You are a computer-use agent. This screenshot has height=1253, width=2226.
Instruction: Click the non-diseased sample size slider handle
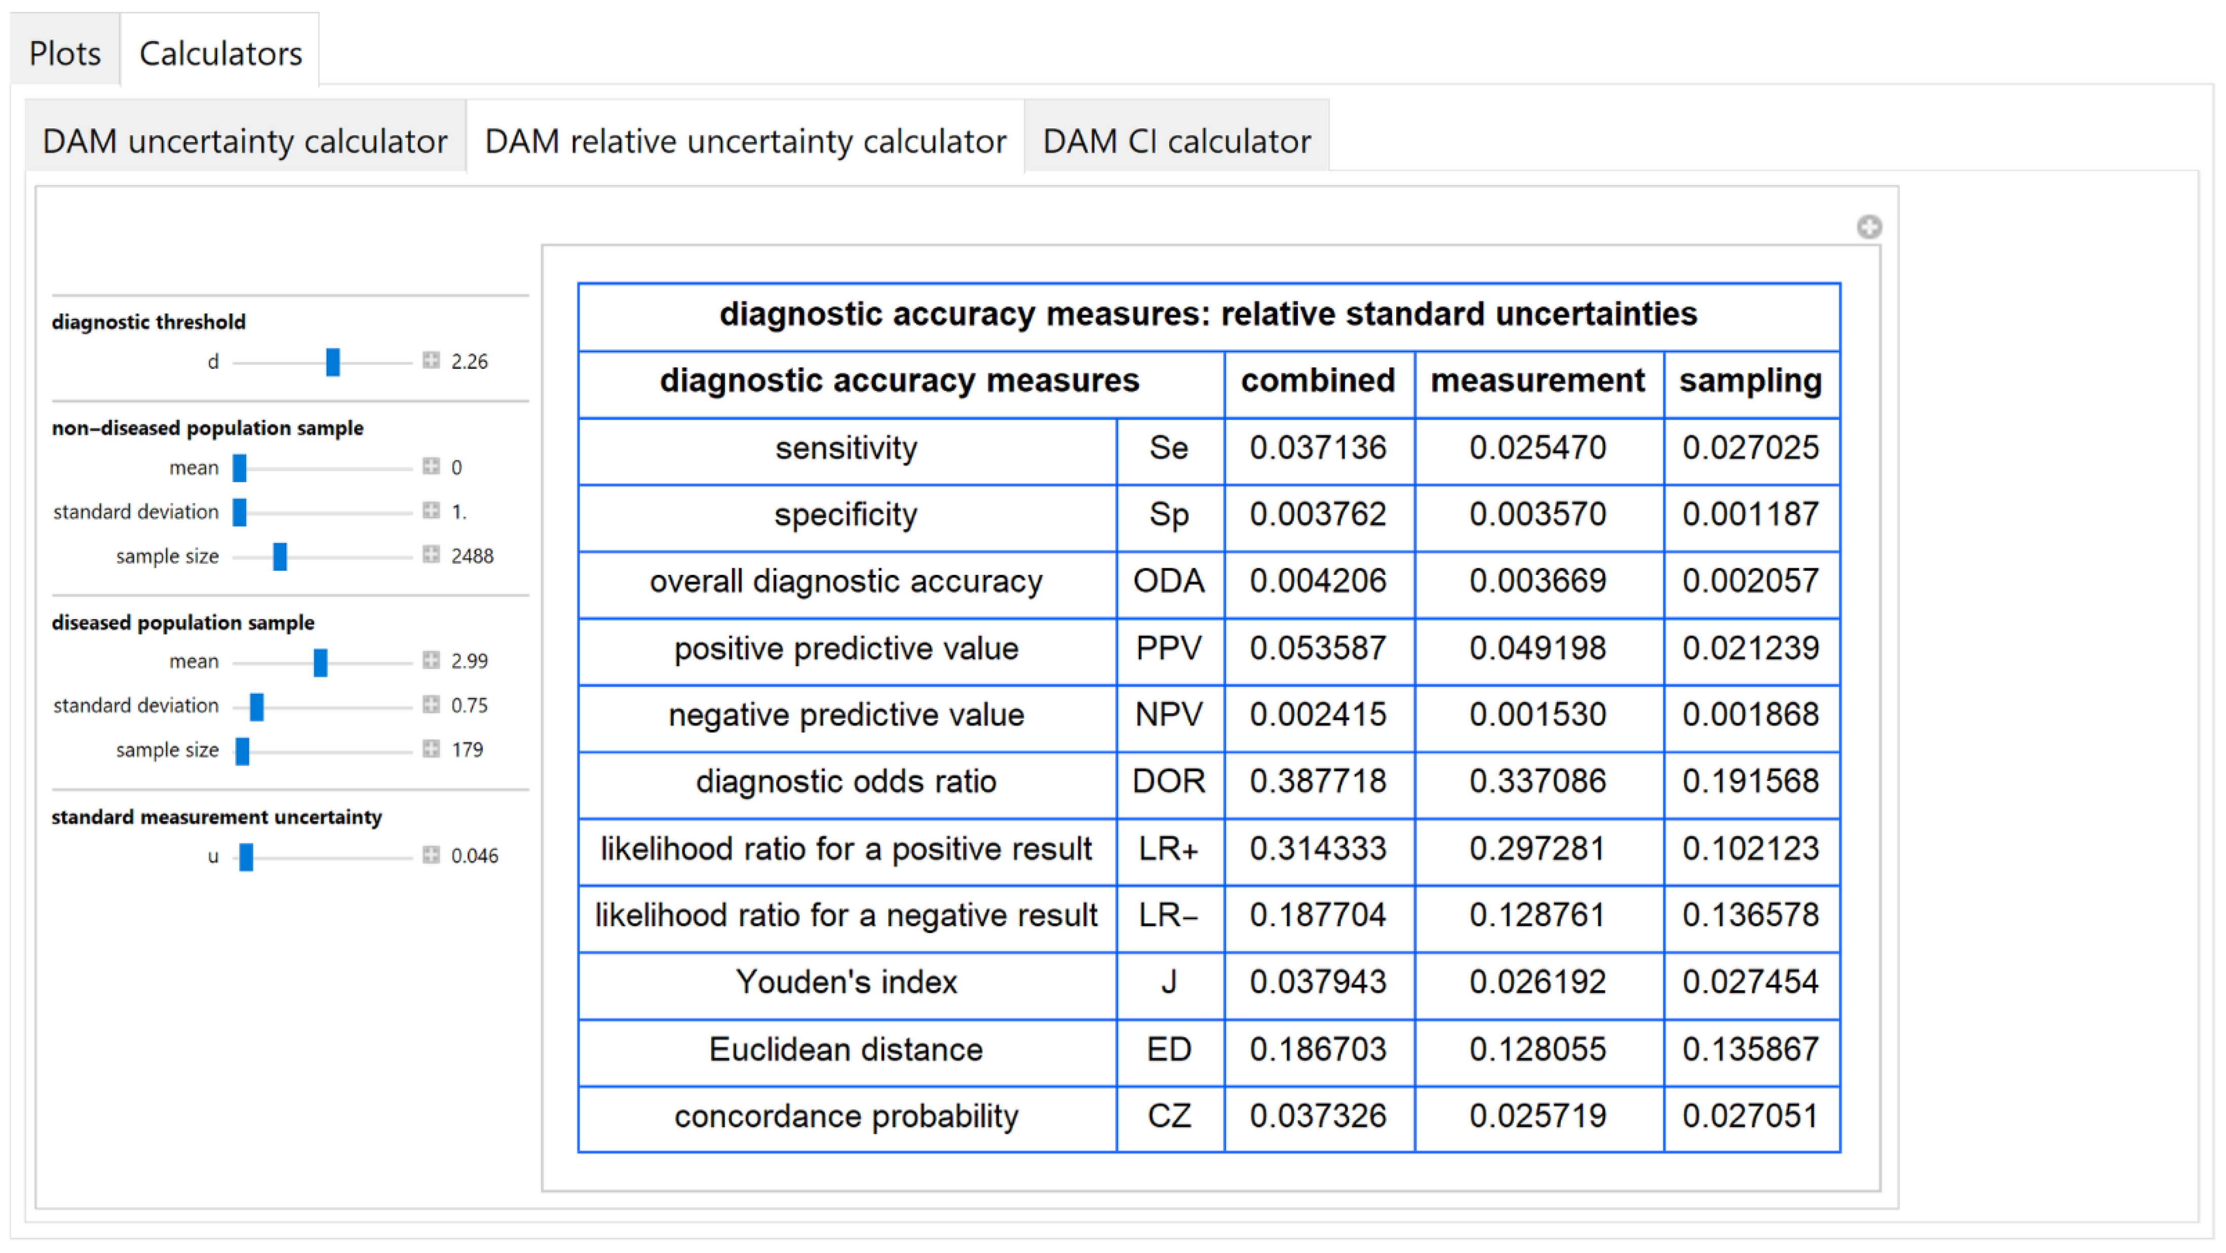tap(280, 557)
